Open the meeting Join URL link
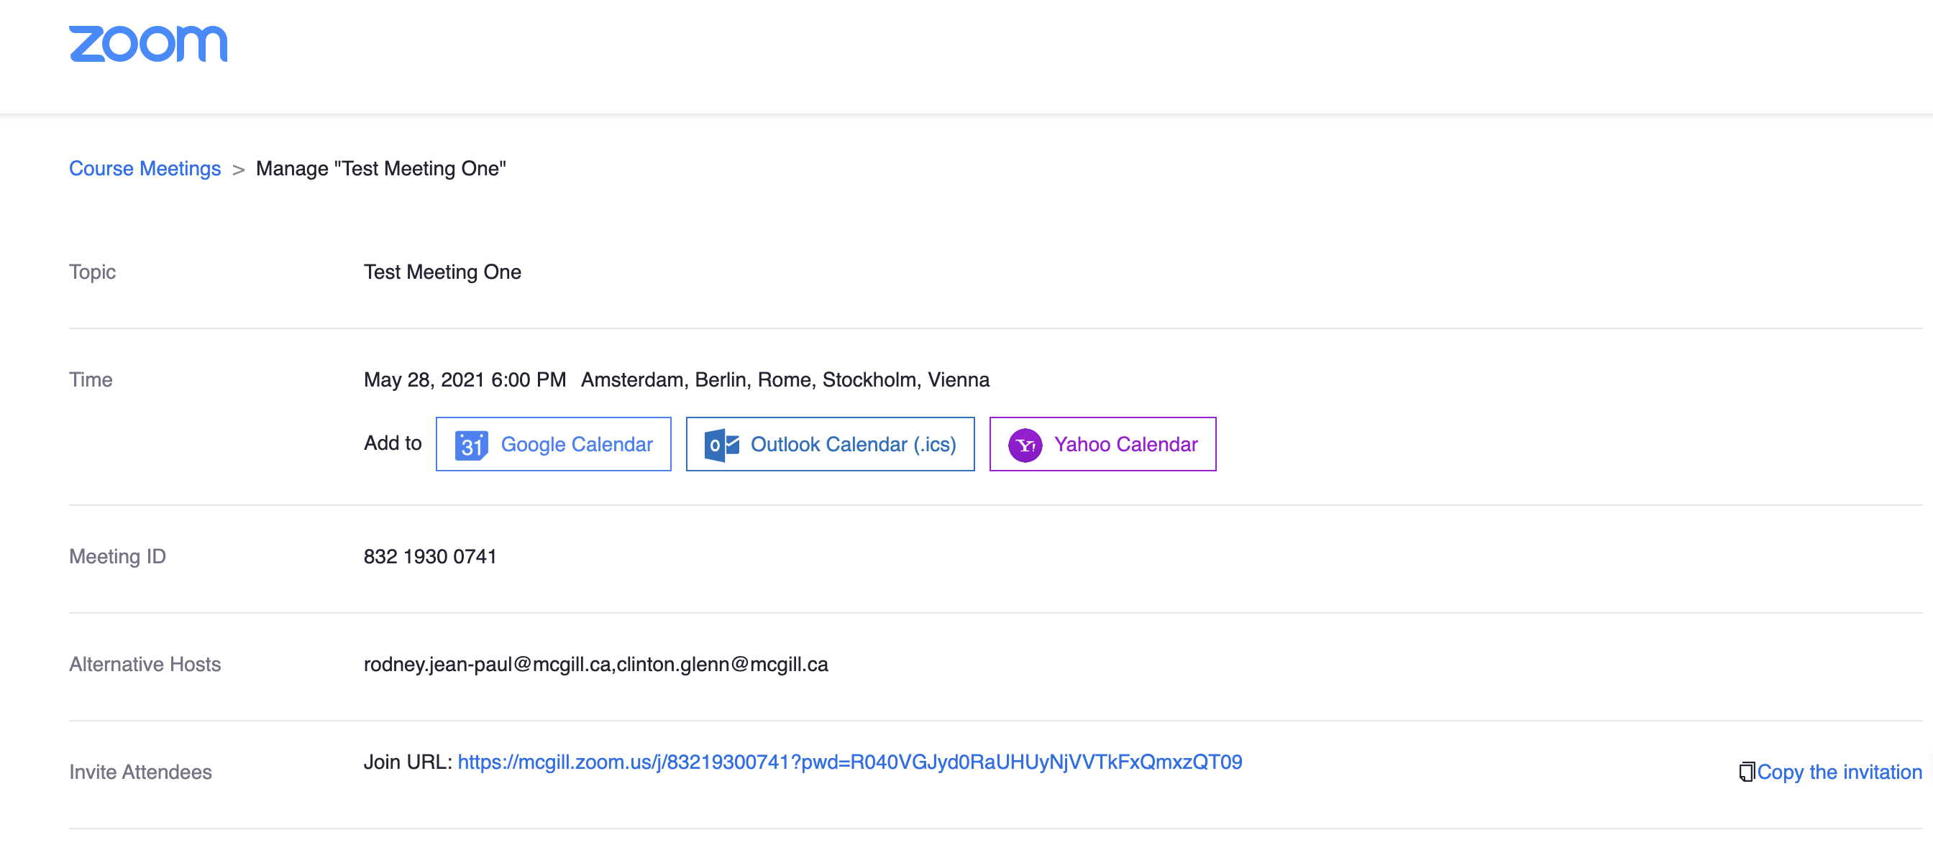The height and width of the screenshot is (845, 1933). tap(849, 762)
